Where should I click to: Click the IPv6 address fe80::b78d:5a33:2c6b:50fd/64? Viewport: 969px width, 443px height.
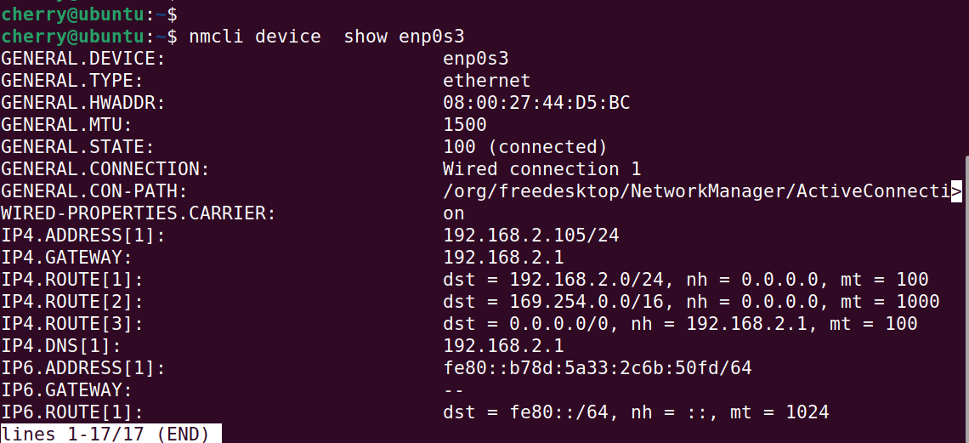(x=597, y=368)
